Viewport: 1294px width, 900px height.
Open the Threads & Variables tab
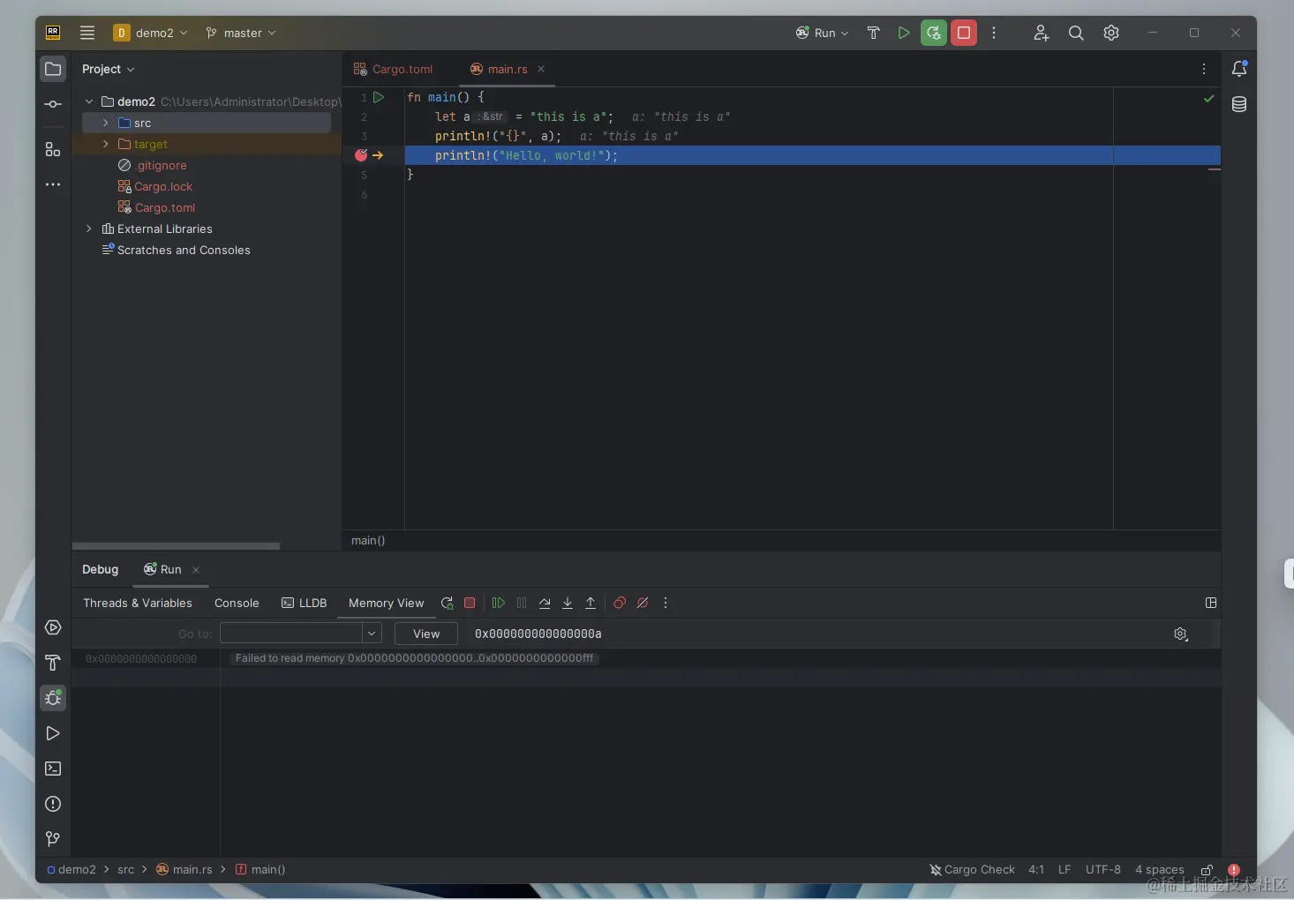[138, 603]
